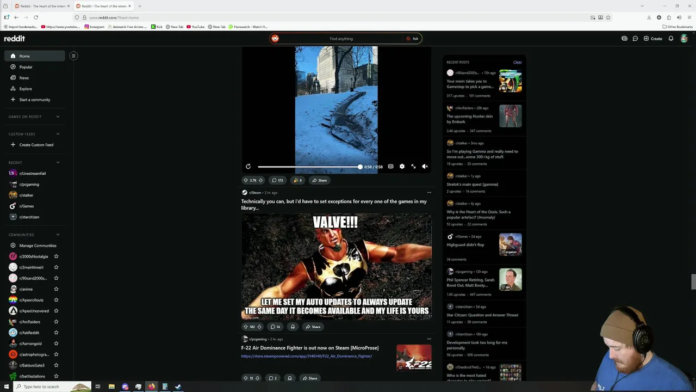Click Create Custom Feed
The height and width of the screenshot is (392, 696).
[x=35, y=145]
